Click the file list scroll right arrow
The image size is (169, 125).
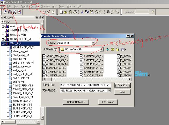[130, 79]
